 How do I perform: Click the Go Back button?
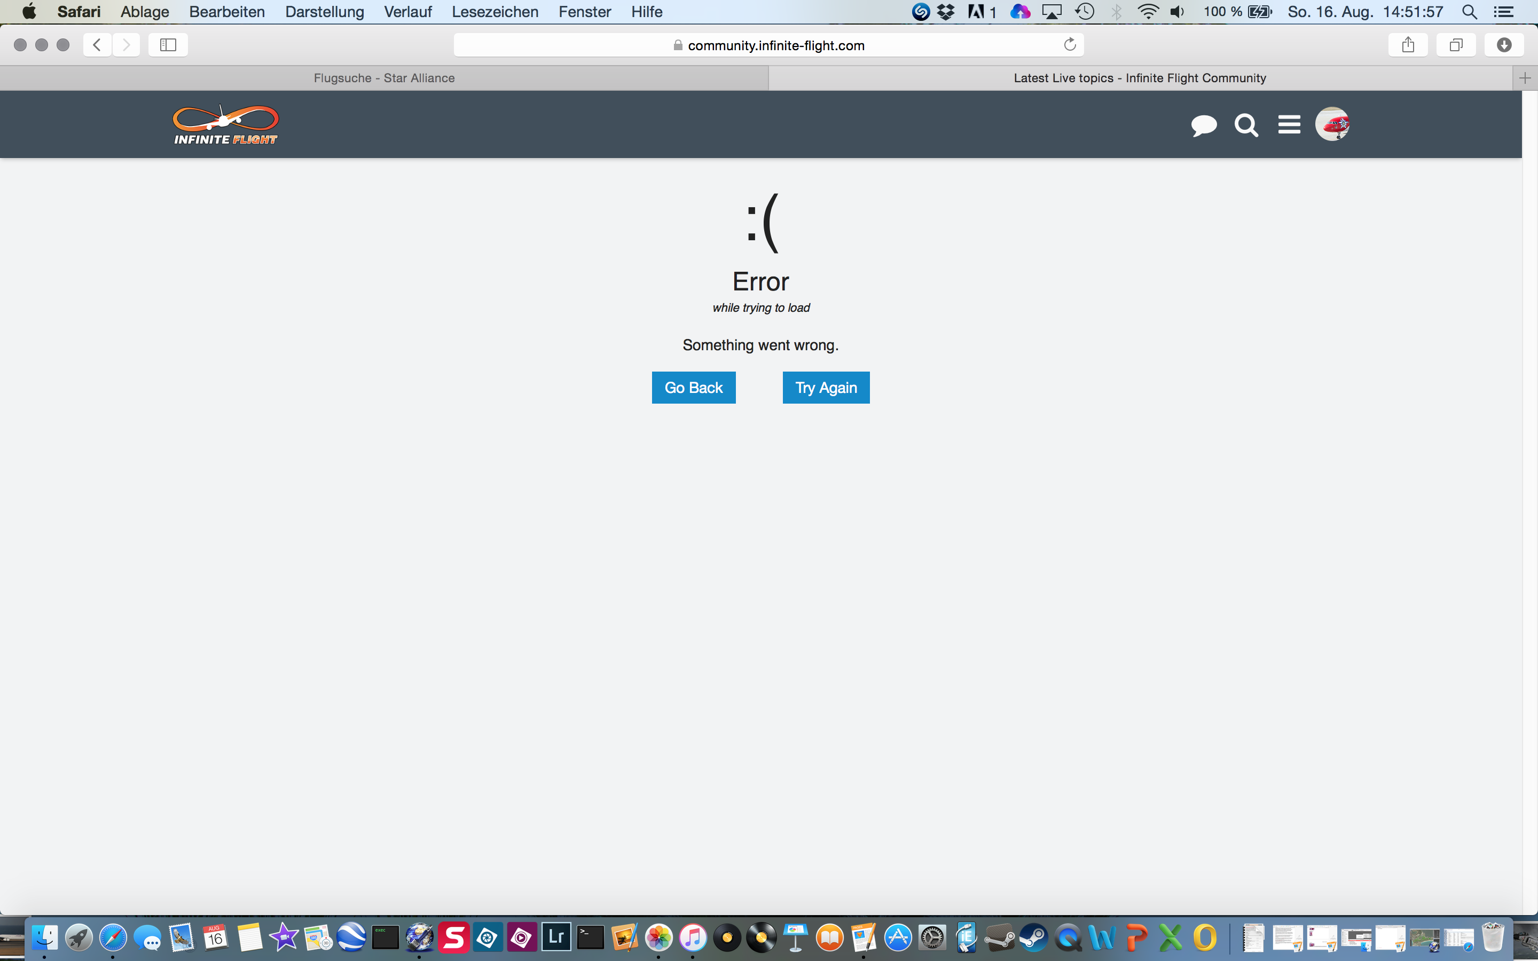point(693,388)
